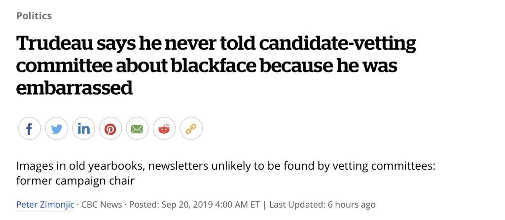This screenshot has height=220, width=505.
Task: Share the article on Facebook
Action: point(29,129)
